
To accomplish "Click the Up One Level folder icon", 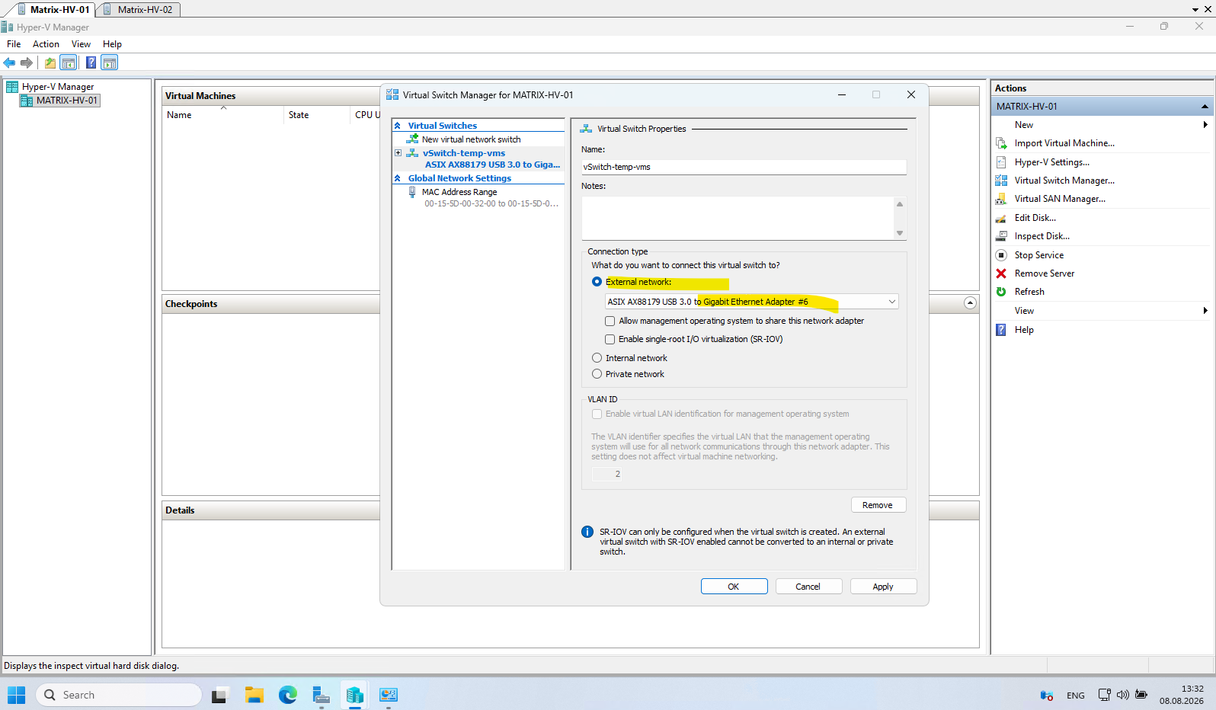I will pos(50,62).
